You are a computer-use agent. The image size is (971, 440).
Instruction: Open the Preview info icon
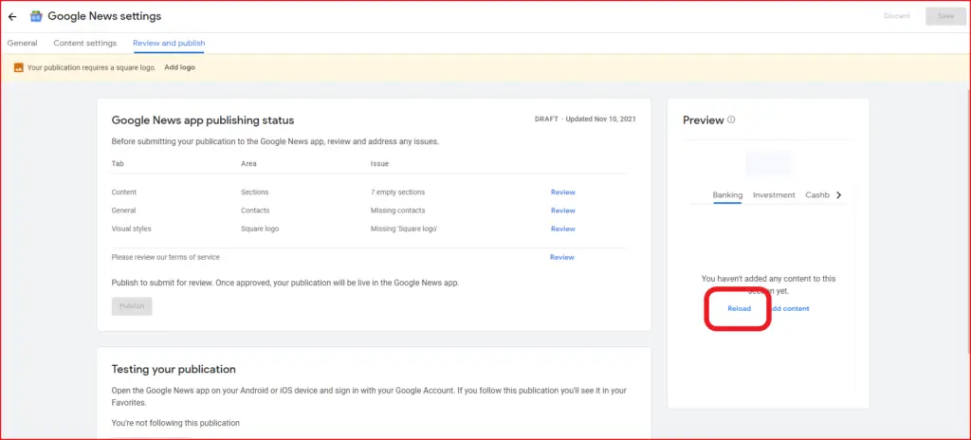(x=731, y=119)
